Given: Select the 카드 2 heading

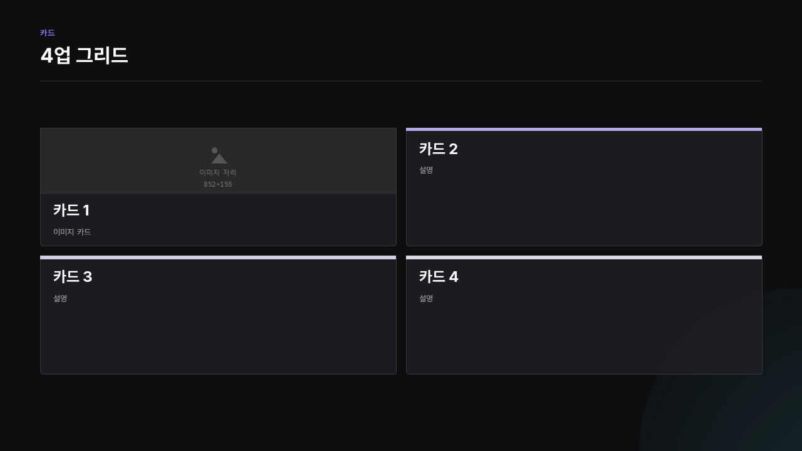Looking at the screenshot, I should coord(439,149).
